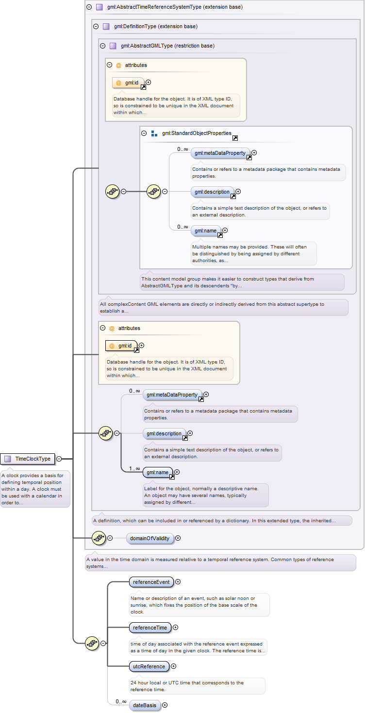Click sequence icon before domainOfValidity
This screenshot has height=713, width=365.
pos(99,538)
